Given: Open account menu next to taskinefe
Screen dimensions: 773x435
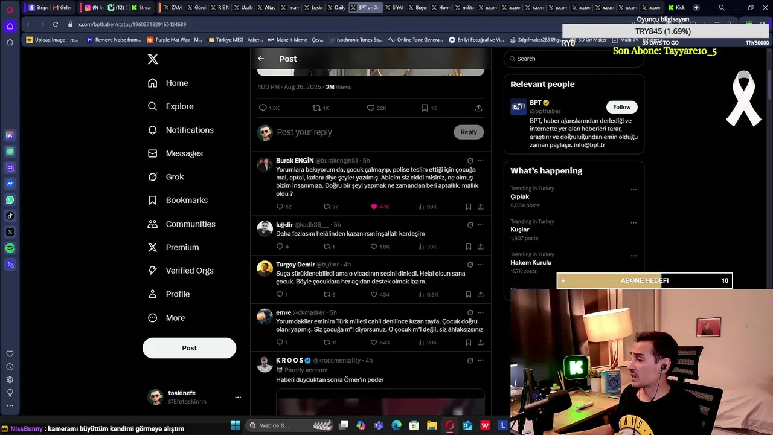Looking at the screenshot, I should 238,397.
